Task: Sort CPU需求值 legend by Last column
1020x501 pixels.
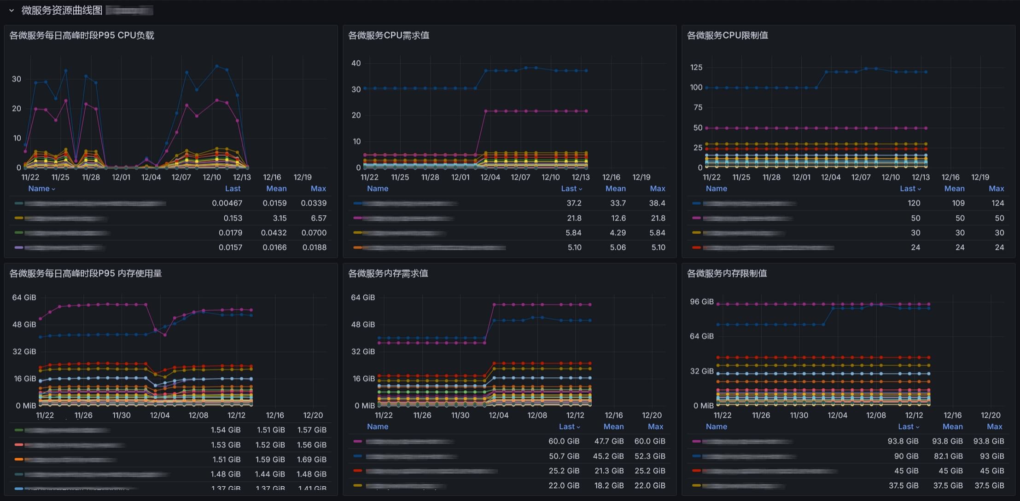Action: 569,189
